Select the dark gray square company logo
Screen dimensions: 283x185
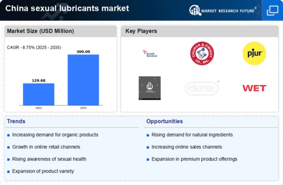pyautogui.click(x=150, y=88)
